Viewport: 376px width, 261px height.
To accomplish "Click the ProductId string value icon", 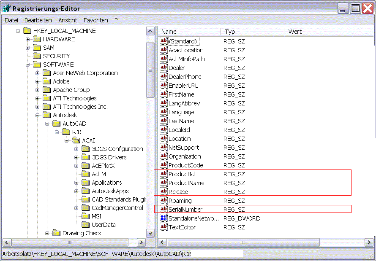I will (164, 174).
